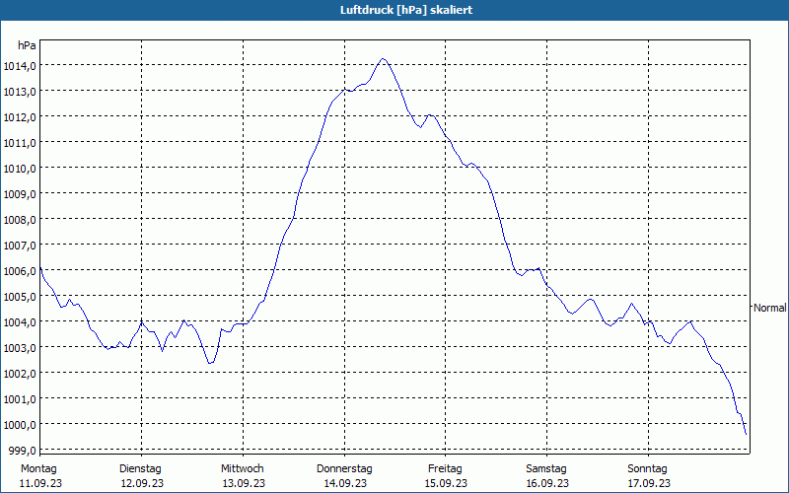Click the chart title 'Luftdruck [hPa] skaliert'
The image size is (789, 493).
pos(406,10)
